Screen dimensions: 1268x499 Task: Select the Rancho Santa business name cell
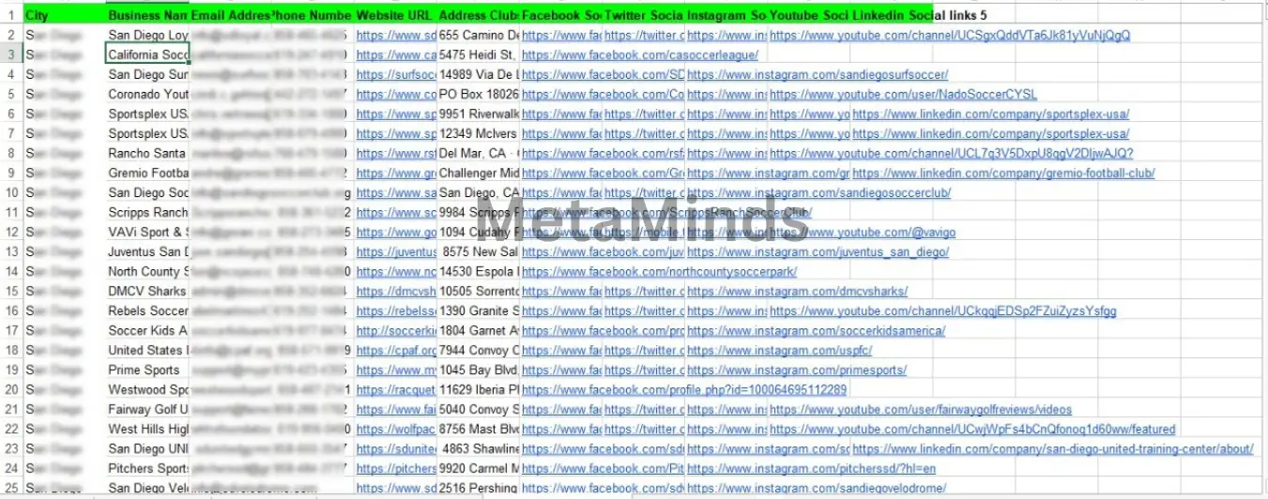coord(147,154)
